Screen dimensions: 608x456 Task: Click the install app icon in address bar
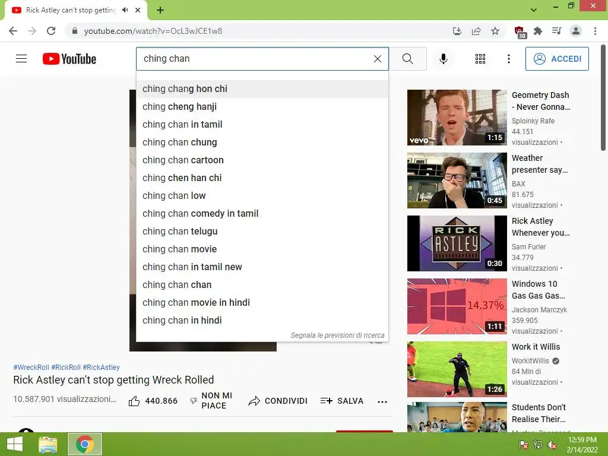click(x=457, y=31)
